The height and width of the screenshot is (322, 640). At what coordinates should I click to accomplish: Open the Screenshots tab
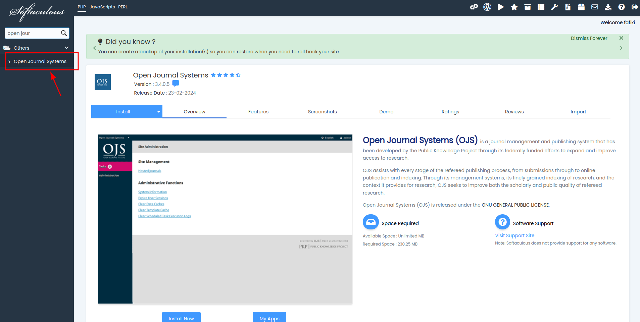coord(322,112)
